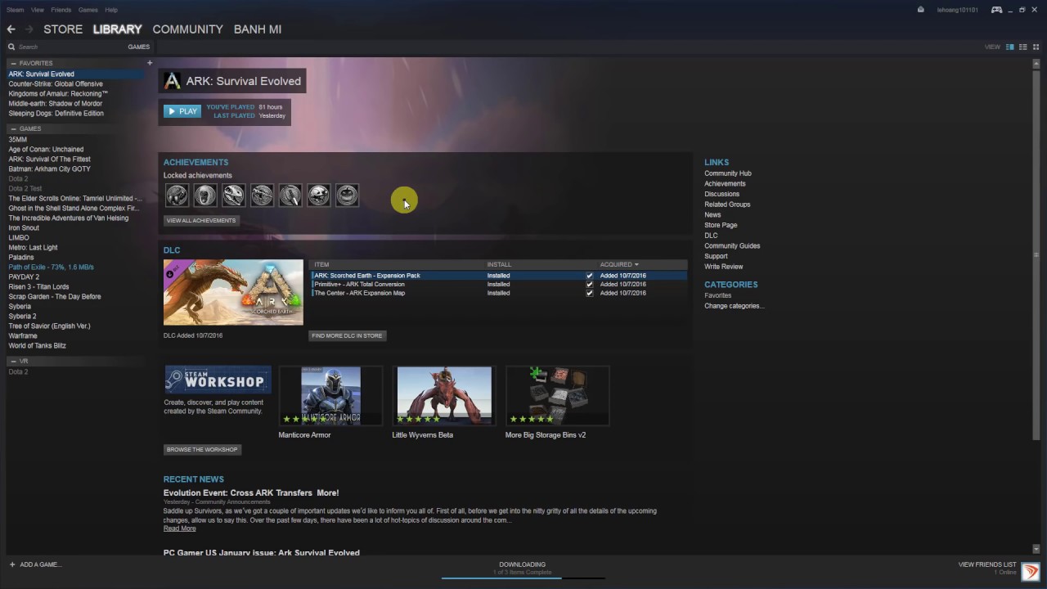
Task: Open the BANH MI profile tab
Action: 258,29
